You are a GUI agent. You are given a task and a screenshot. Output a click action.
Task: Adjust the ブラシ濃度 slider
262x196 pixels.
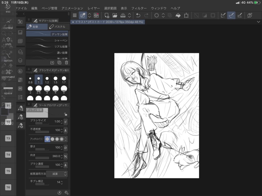pos(42,167)
